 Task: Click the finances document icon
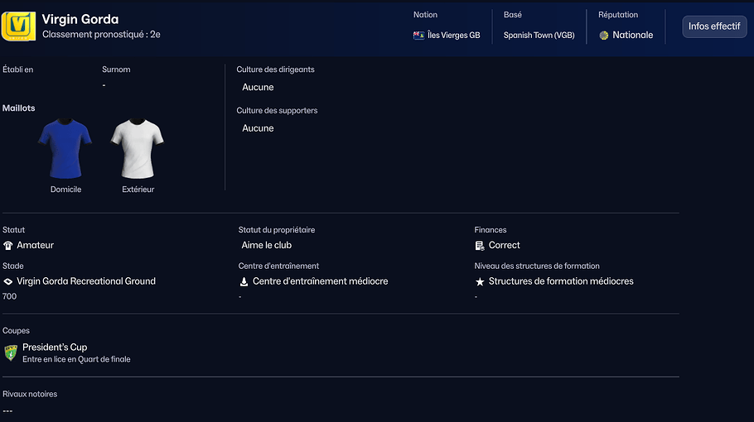(x=480, y=246)
